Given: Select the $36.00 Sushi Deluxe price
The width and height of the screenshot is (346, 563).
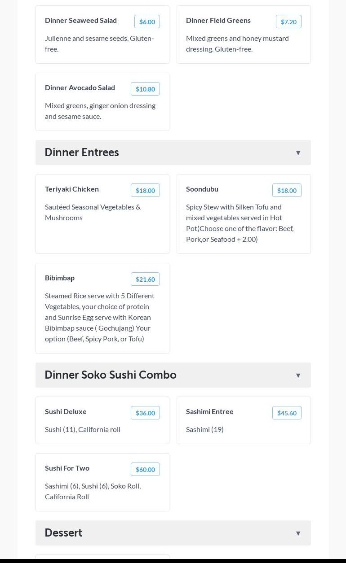Looking at the screenshot, I should point(145,413).
